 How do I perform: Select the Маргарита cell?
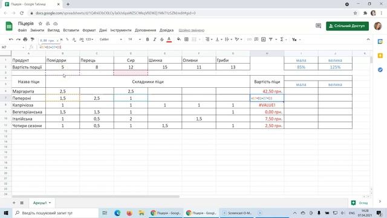pyautogui.click(x=28, y=91)
